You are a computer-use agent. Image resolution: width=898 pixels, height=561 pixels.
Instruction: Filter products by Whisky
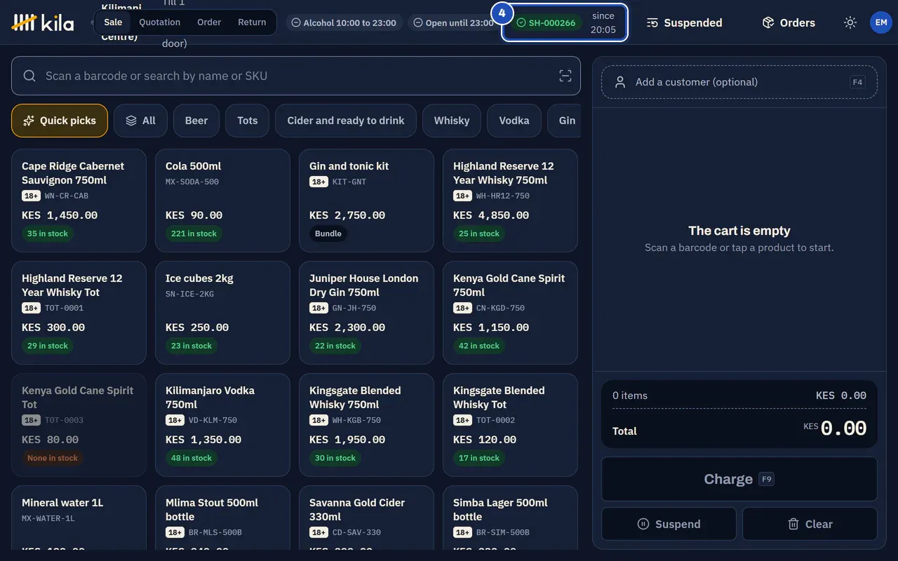452,121
